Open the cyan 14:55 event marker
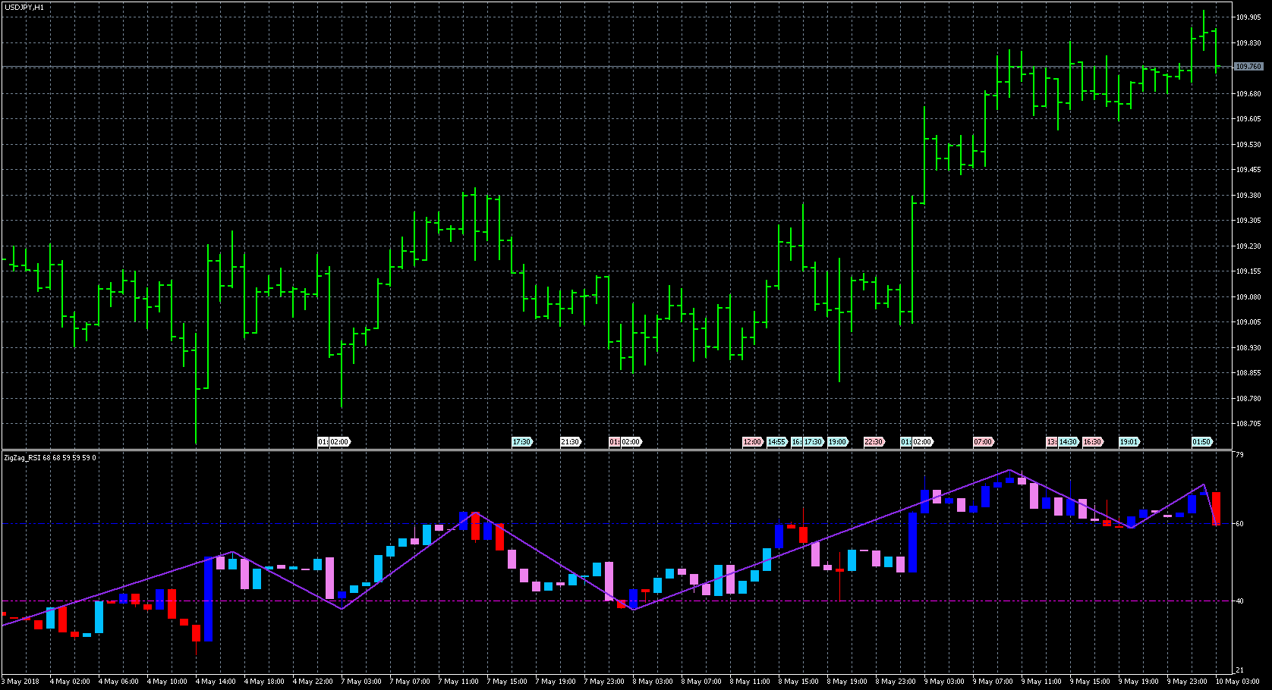The width and height of the screenshot is (1272, 690). [x=776, y=442]
